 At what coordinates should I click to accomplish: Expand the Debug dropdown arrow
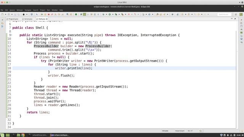point(106,14)
